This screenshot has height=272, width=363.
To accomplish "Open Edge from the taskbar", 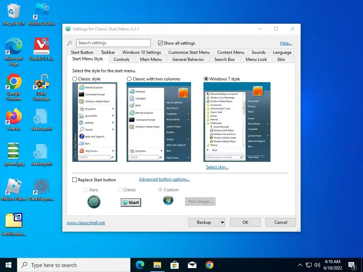I will click(x=140, y=265).
